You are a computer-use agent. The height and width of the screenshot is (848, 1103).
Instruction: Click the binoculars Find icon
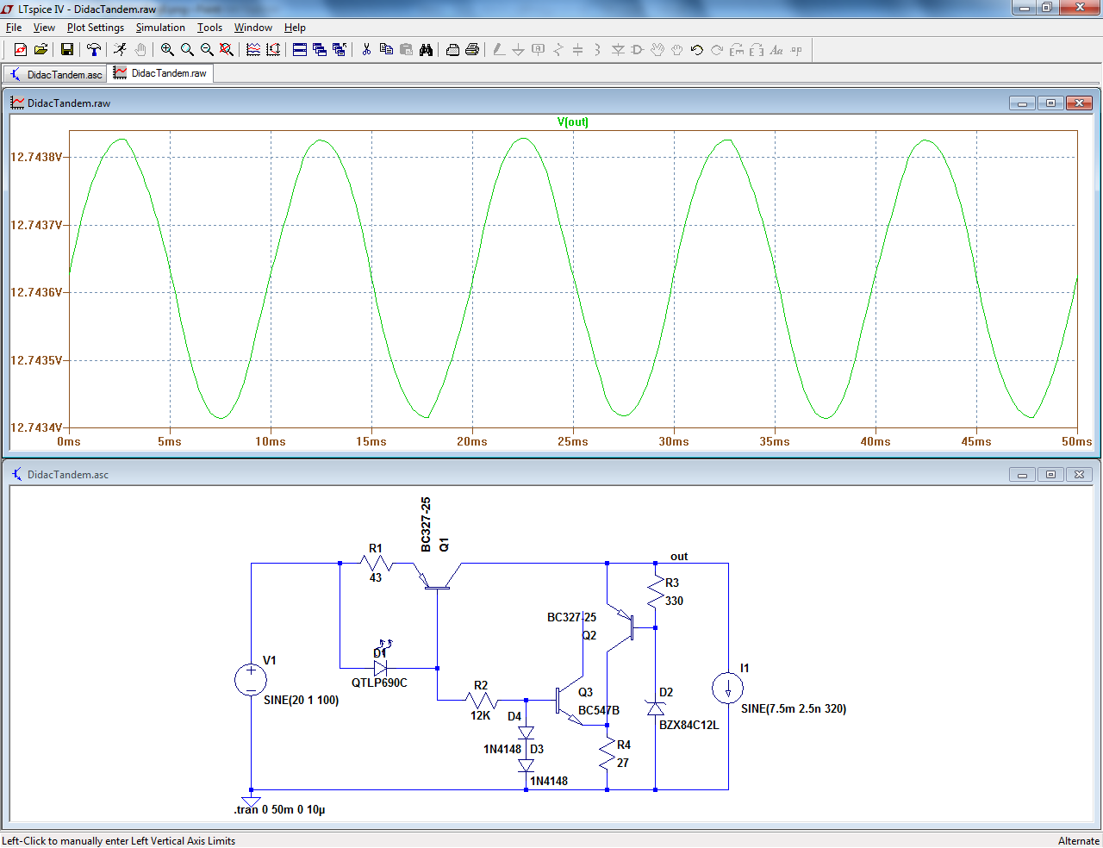[426, 50]
